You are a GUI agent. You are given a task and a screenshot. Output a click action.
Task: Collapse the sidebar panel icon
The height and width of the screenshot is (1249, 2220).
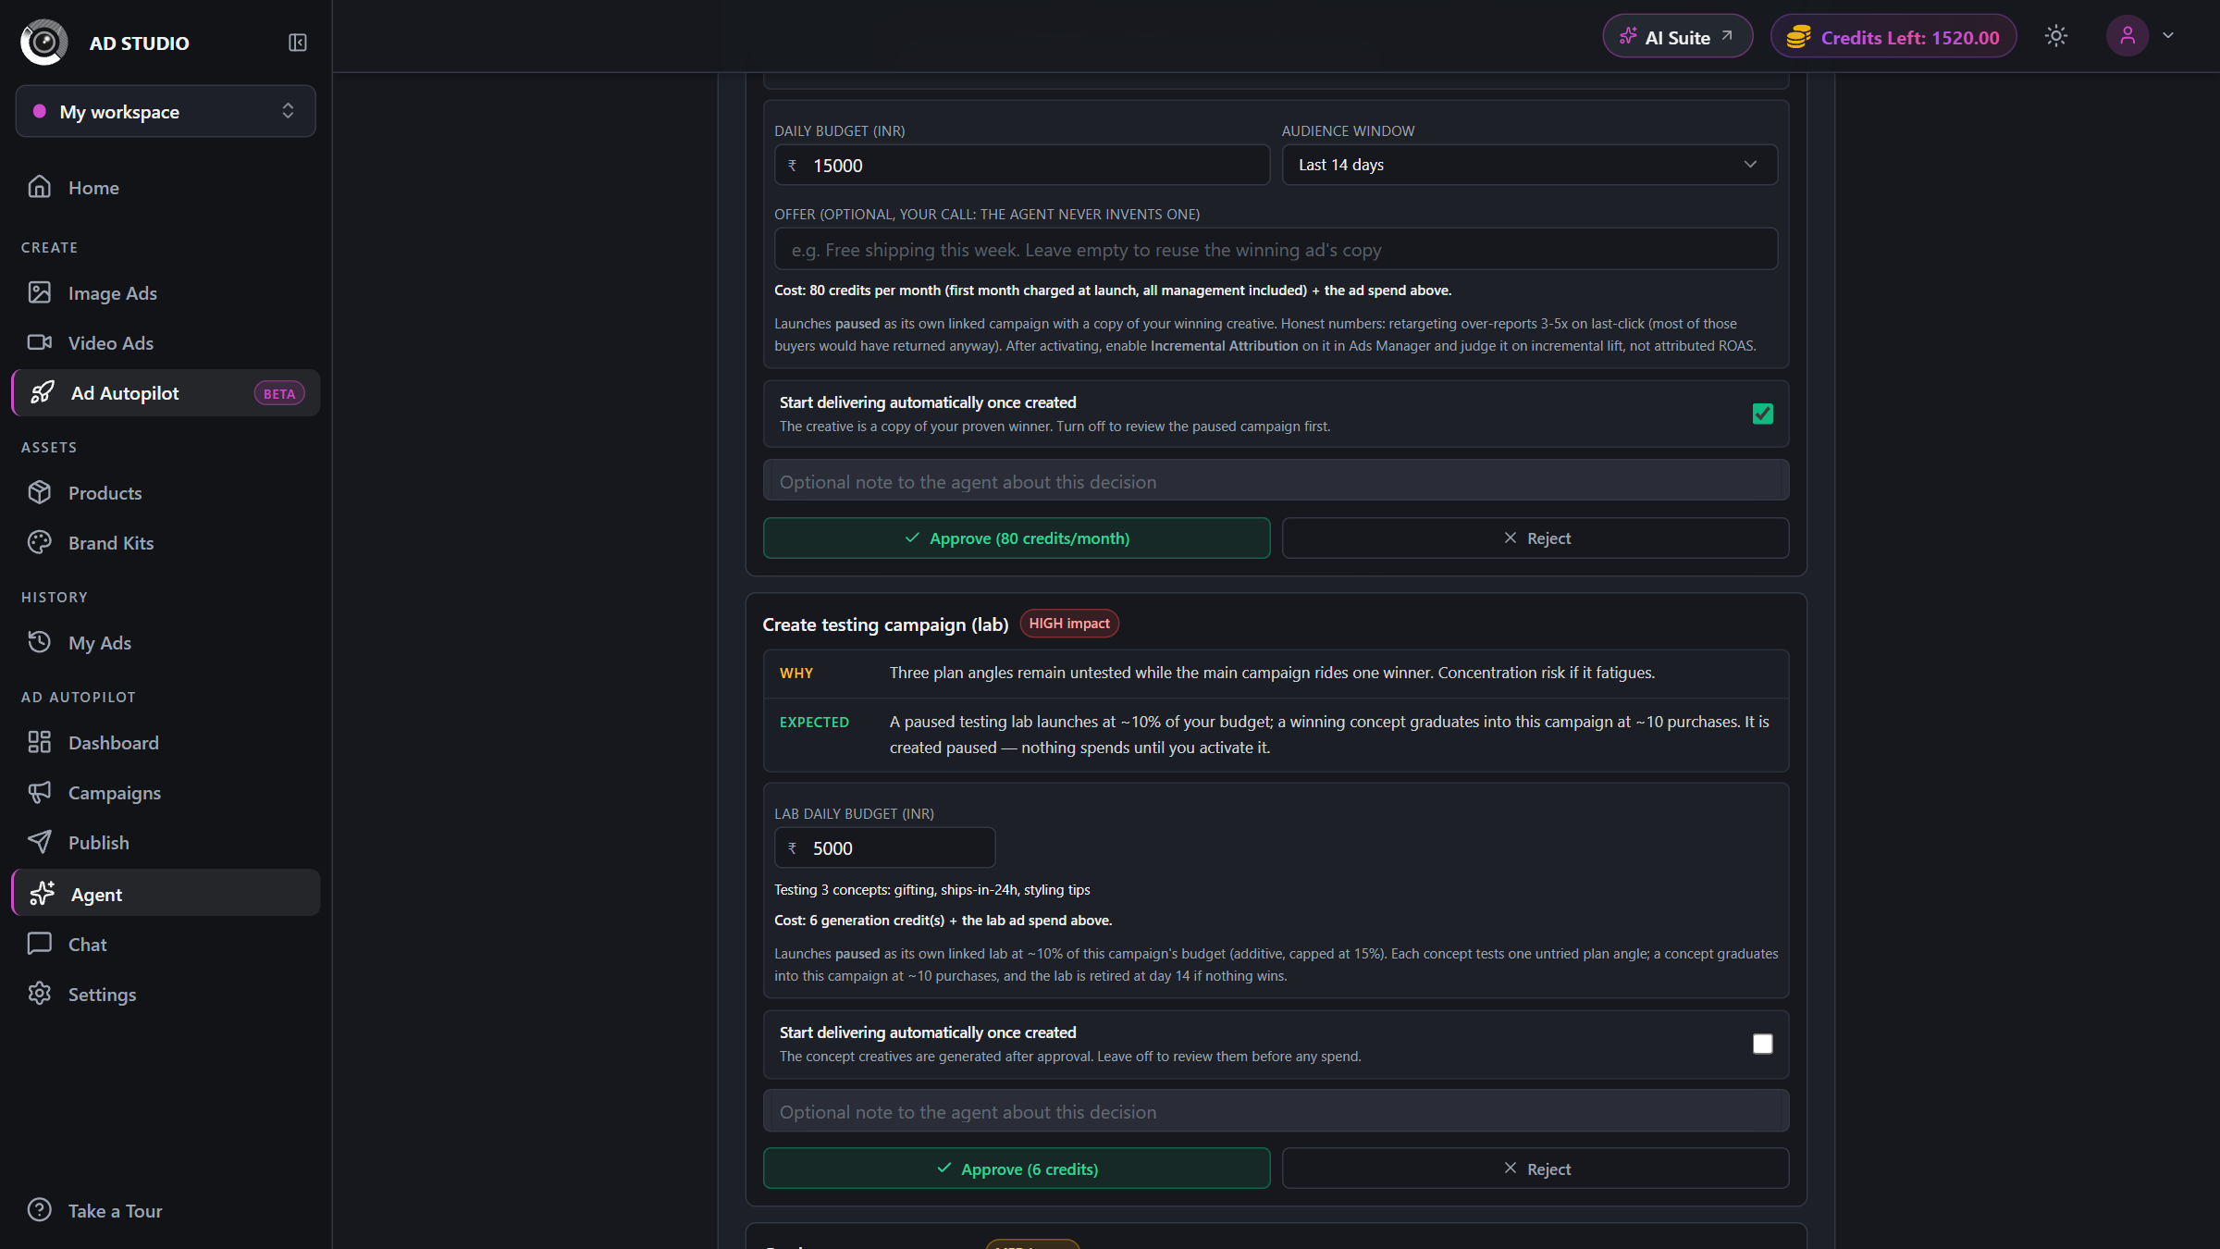coord(297,43)
